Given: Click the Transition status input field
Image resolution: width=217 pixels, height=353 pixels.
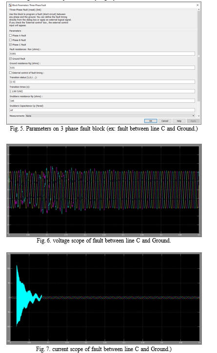Looking at the screenshot, I should [102, 82].
